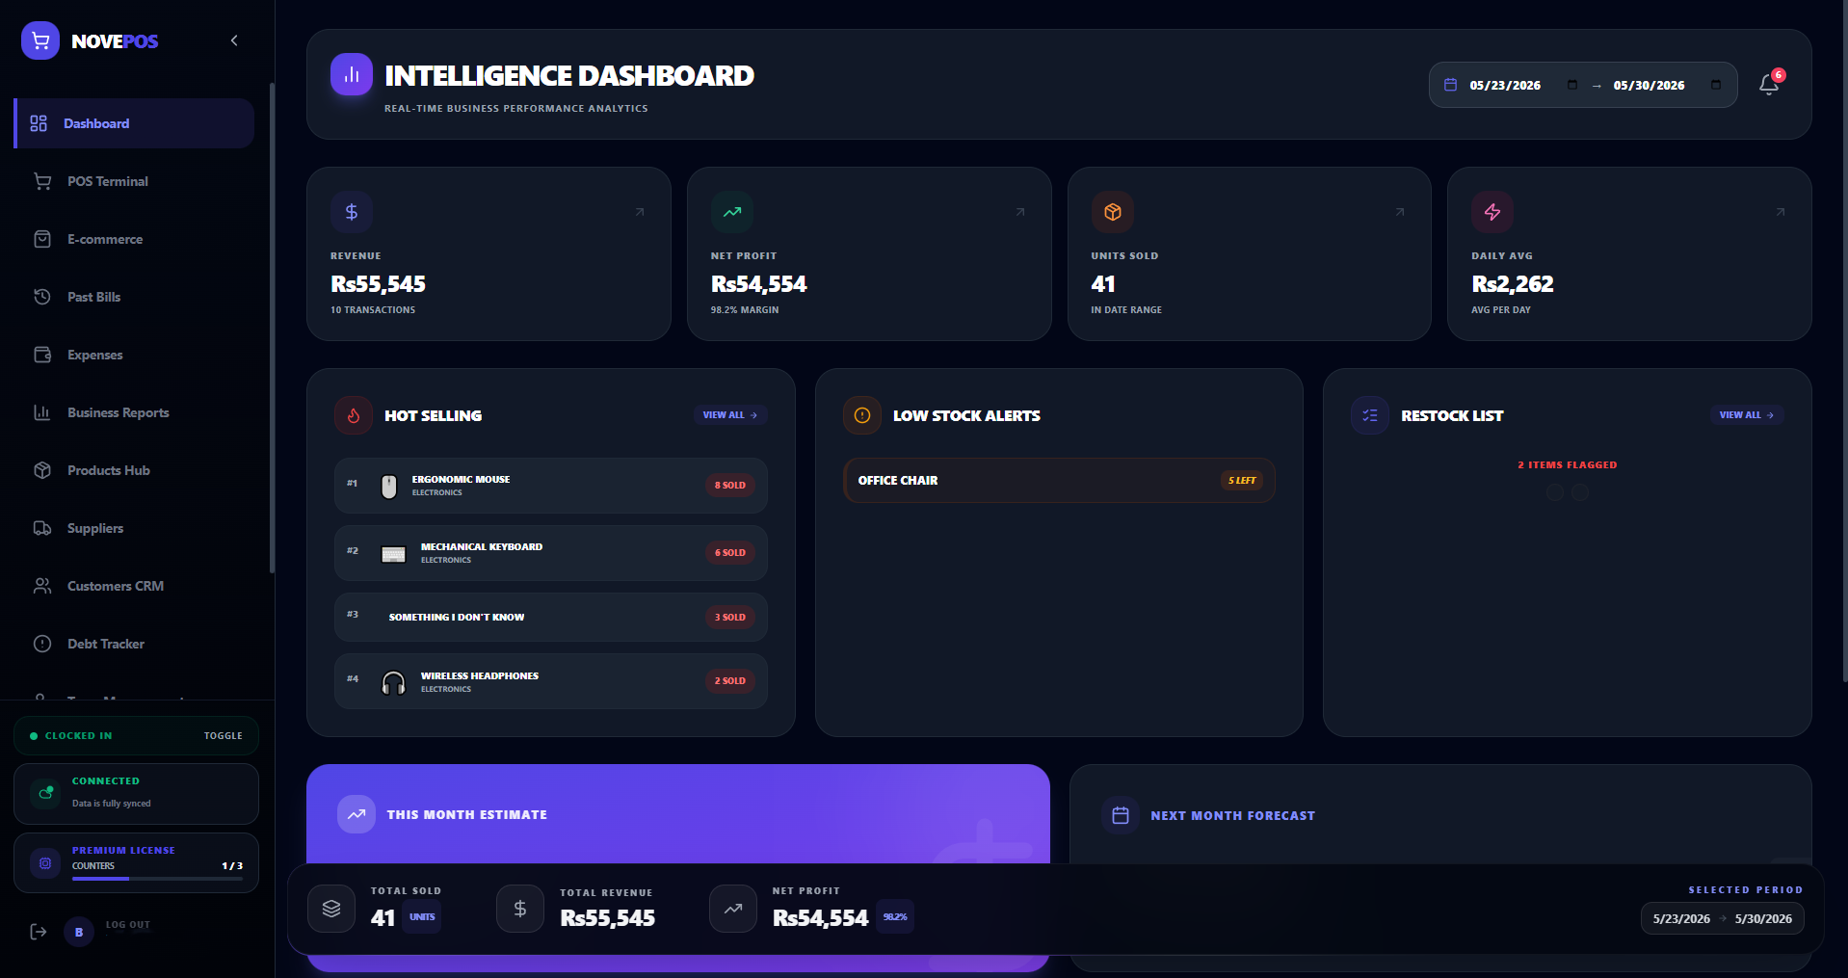
Task: Click the start date field 05/23/2026
Action: coord(1504,85)
